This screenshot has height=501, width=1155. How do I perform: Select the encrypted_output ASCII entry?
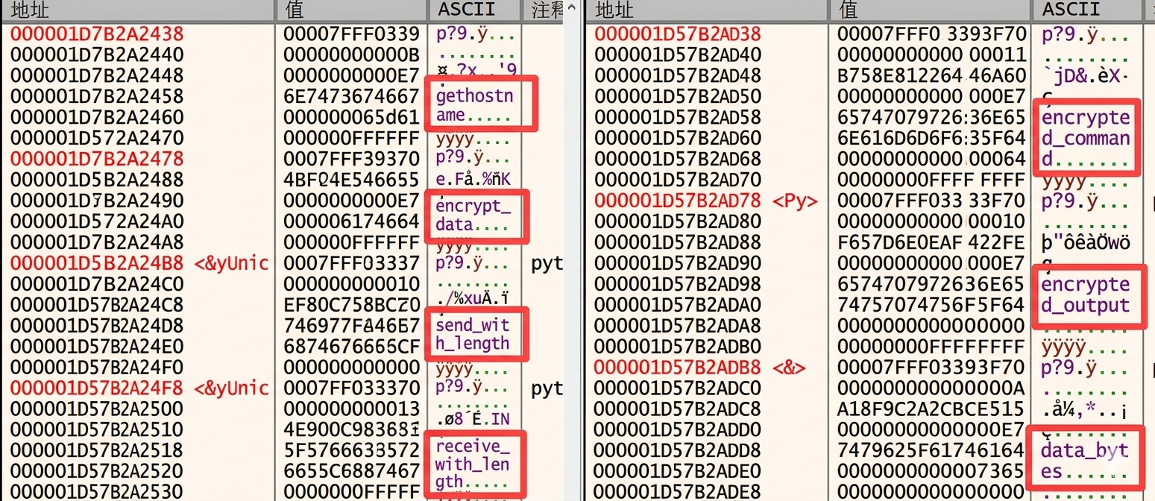[x=1087, y=296]
